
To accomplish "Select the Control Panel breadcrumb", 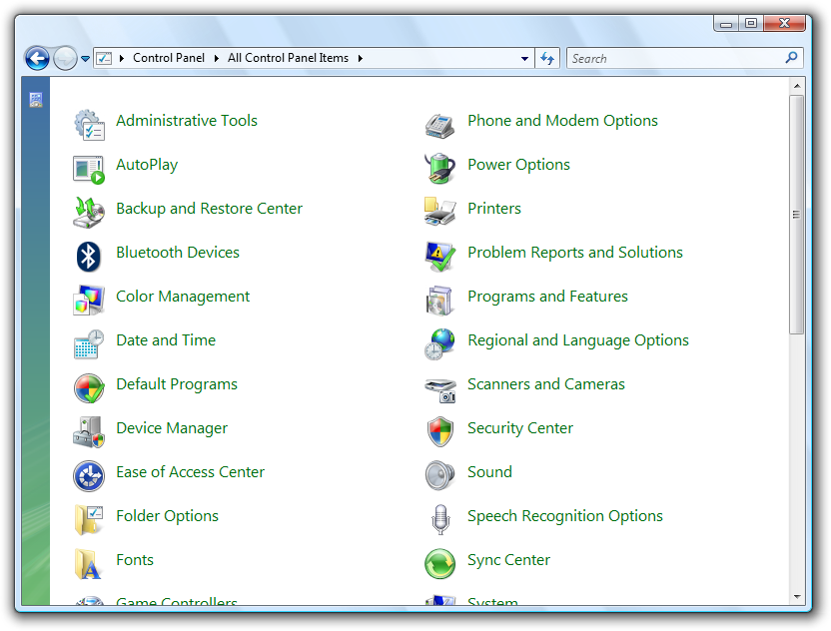I will (x=168, y=58).
